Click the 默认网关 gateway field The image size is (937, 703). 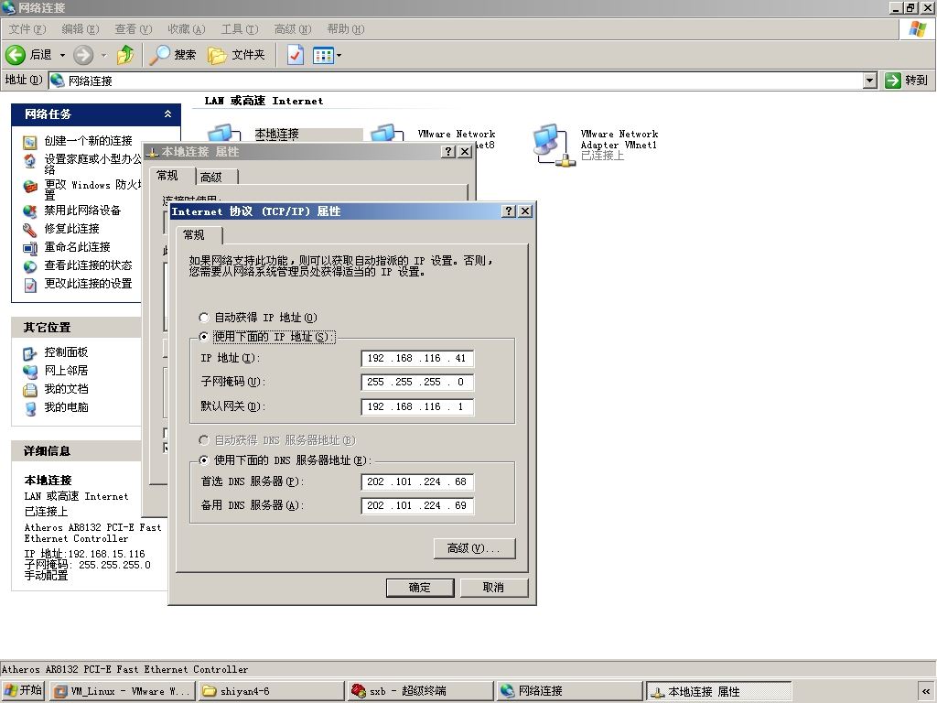click(417, 406)
